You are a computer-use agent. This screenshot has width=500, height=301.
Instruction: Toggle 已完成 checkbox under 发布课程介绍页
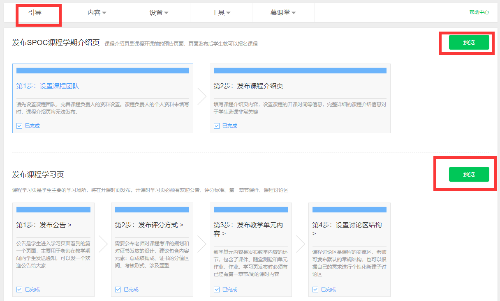tap(217, 126)
